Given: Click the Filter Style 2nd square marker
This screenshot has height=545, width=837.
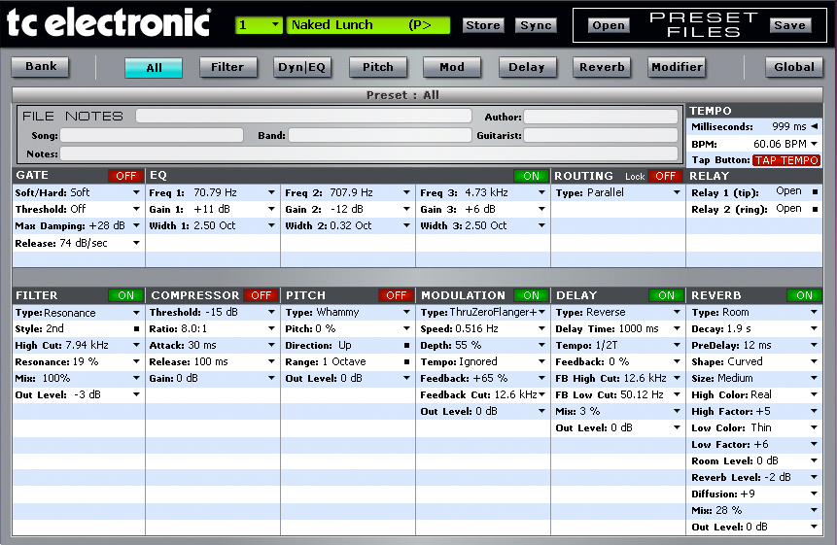Looking at the screenshot, I should tap(137, 329).
